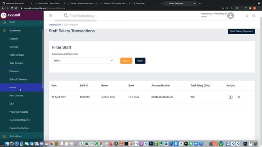Click the Reset button
Screen dimensions: 262x147
coord(140,61)
